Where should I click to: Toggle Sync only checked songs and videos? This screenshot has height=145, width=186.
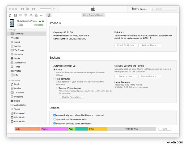[x=54, y=123]
